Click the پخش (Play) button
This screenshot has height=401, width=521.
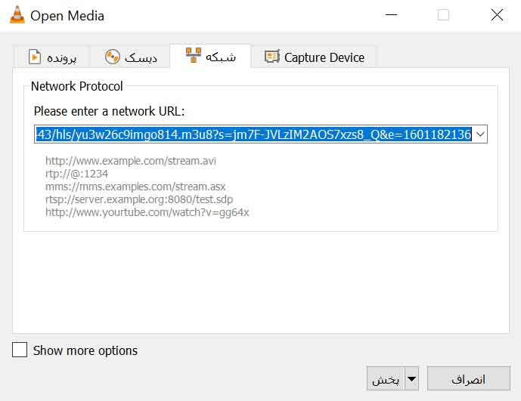pos(386,379)
